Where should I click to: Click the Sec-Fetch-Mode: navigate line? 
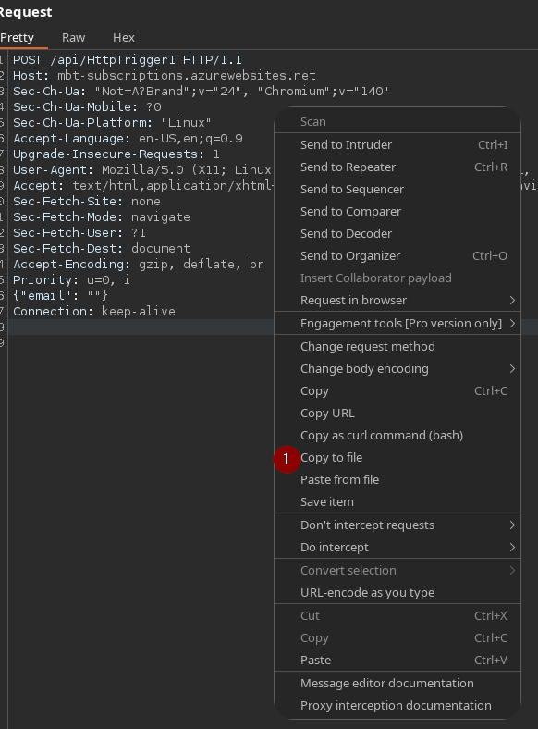(102, 217)
